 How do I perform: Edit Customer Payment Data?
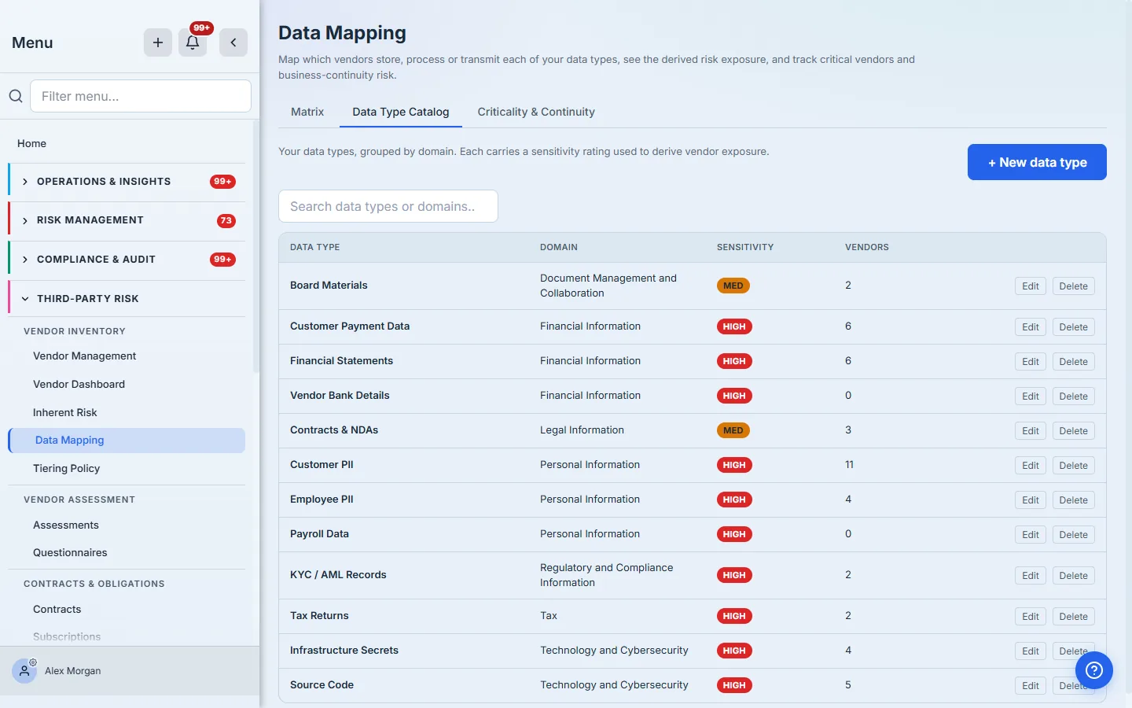pos(1031,327)
